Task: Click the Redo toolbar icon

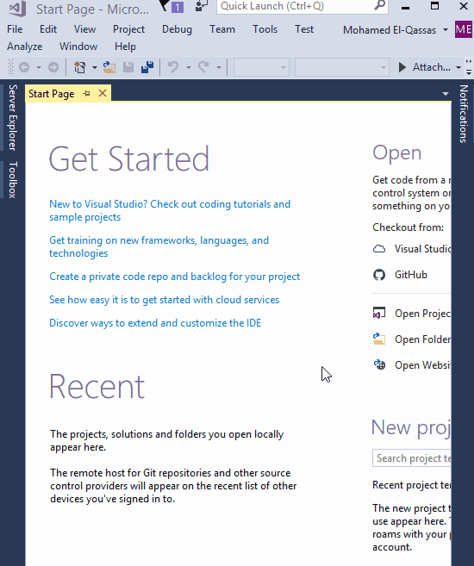Action: coord(203,67)
